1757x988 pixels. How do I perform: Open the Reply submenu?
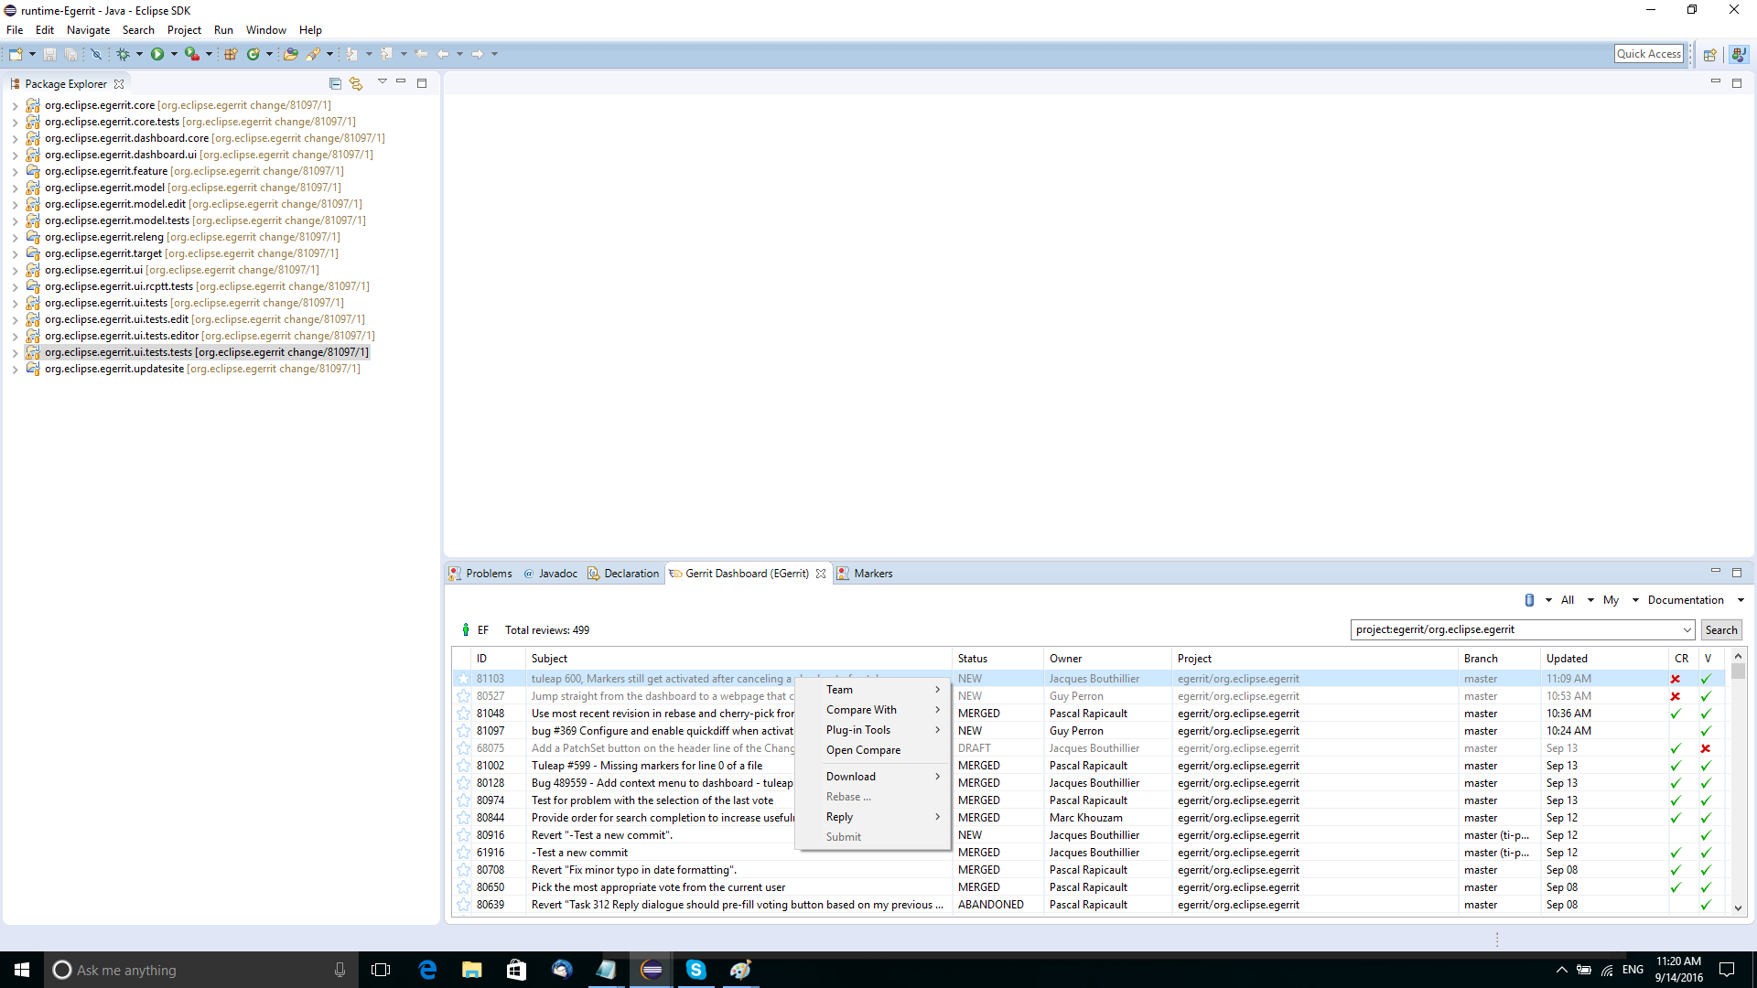click(874, 817)
